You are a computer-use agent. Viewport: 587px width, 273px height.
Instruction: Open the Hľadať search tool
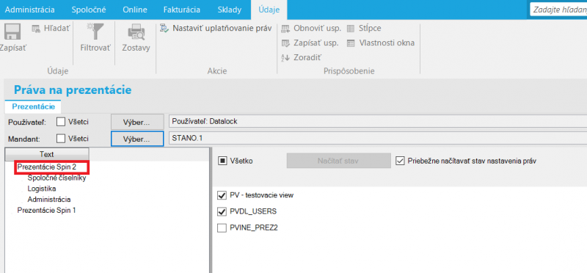coord(36,29)
